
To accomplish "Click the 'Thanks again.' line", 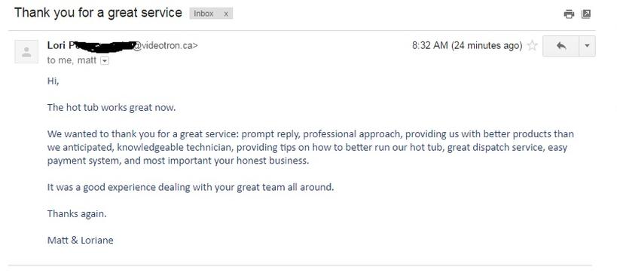I will coord(77,213).
